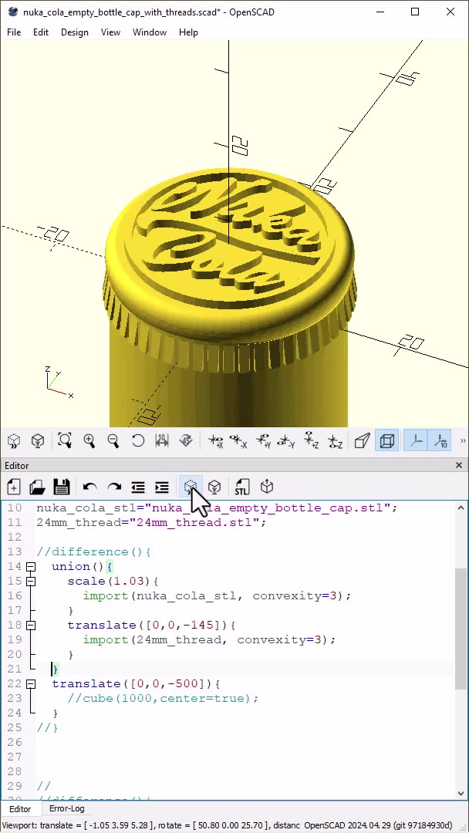Viewport: 469px width, 833px height.
Task: Click the Unindent icon
Action: (138, 487)
